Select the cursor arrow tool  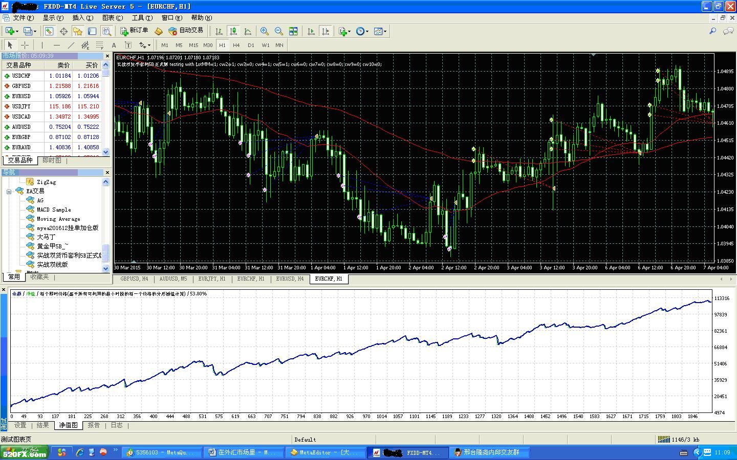10,45
